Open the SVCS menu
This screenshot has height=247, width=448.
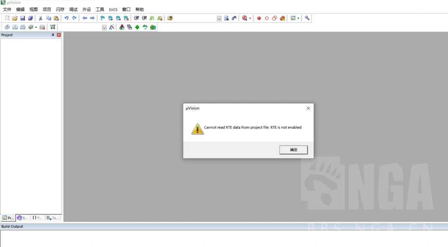coord(113,10)
